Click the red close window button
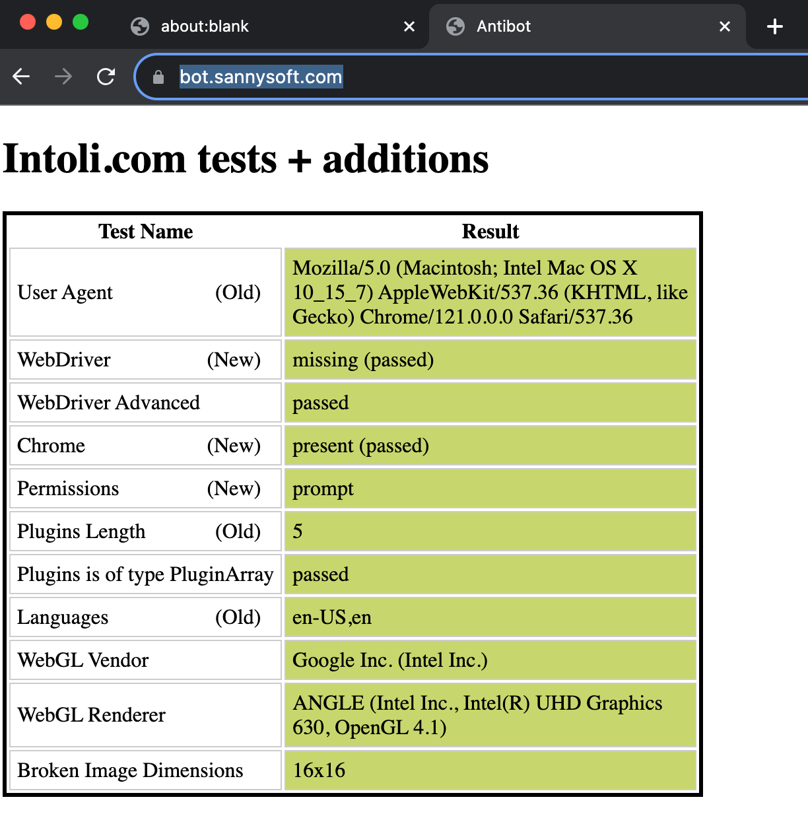808x820 pixels. pyautogui.click(x=28, y=22)
